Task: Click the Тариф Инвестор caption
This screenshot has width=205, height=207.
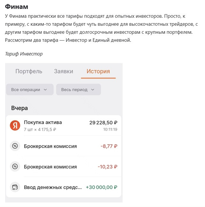Action: click(x=24, y=54)
